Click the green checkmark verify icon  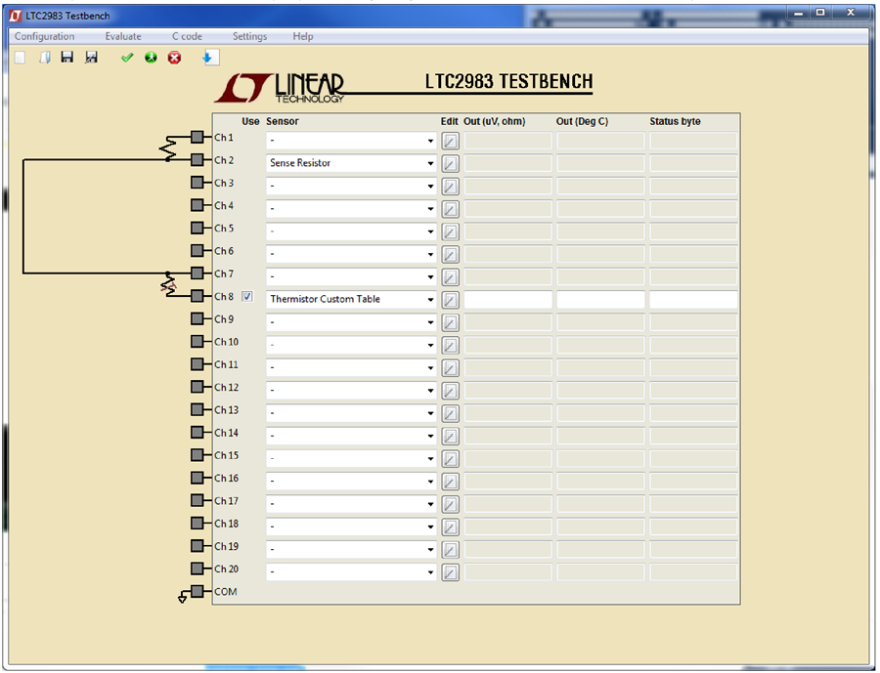[127, 58]
